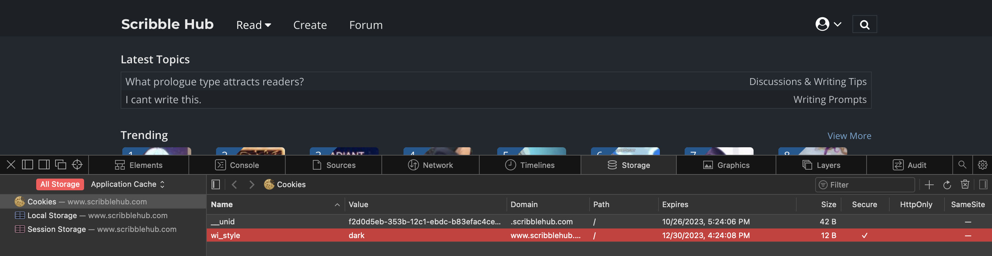Refresh the cookies list
This screenshot has height=256, width=992.
(947, 184)
